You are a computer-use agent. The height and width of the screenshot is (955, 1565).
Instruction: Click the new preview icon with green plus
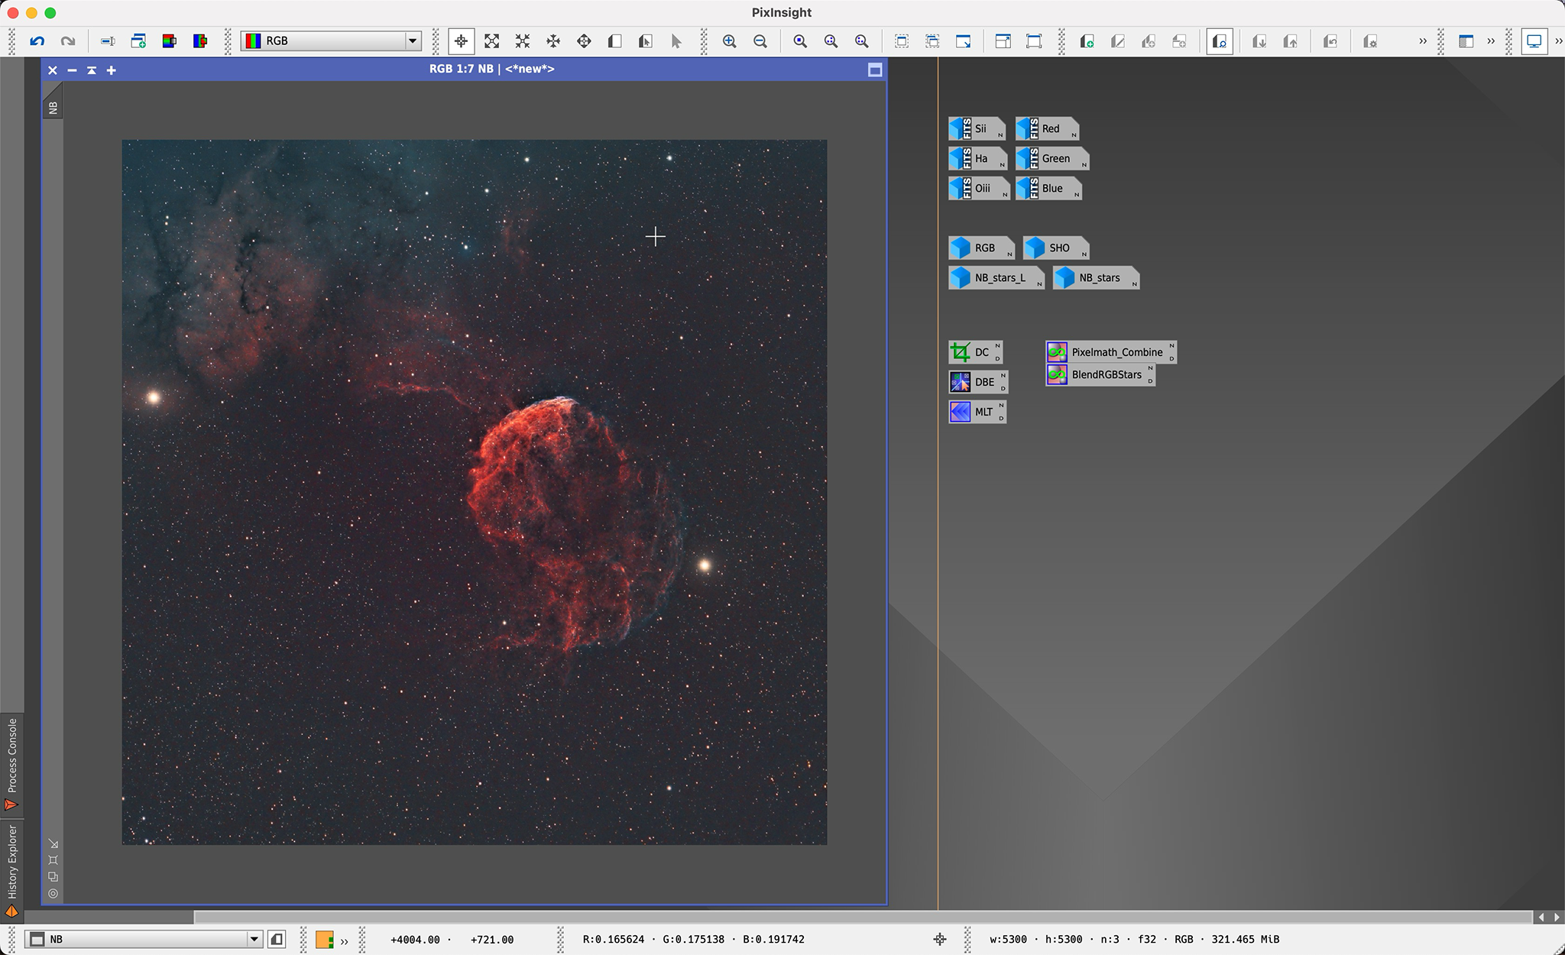click(1087, 41)
